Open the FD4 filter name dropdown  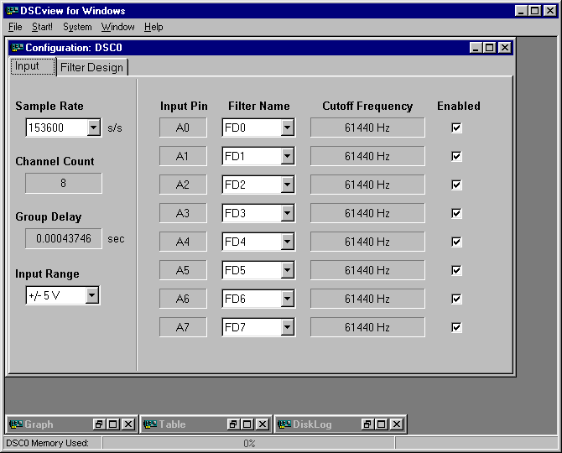point(287,242)
